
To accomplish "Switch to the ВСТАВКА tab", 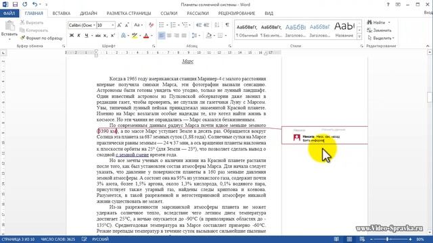I will [62, 13].
